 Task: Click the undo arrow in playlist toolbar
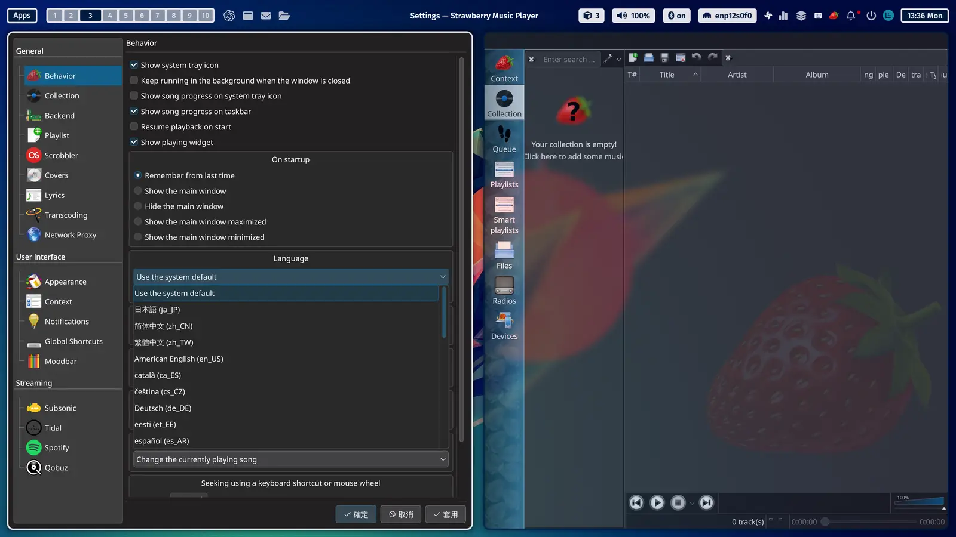[x=696, y=58]
